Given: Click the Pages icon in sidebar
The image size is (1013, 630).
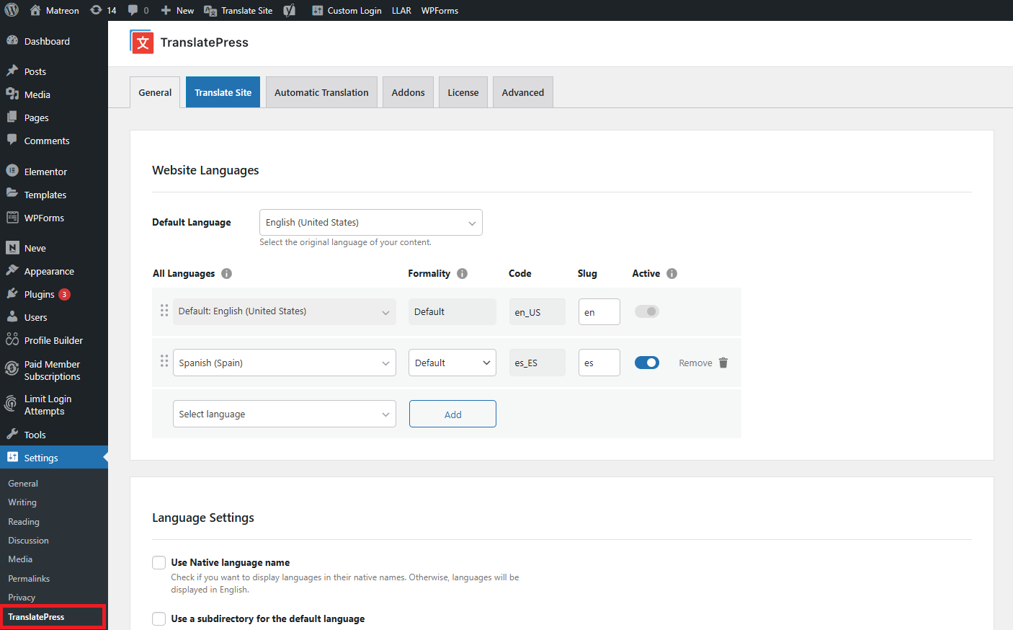Looking at the screenshot, I should coord(12,117).
